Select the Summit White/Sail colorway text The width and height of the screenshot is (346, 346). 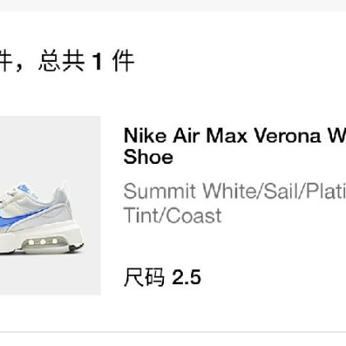click(x=235, y=191)
